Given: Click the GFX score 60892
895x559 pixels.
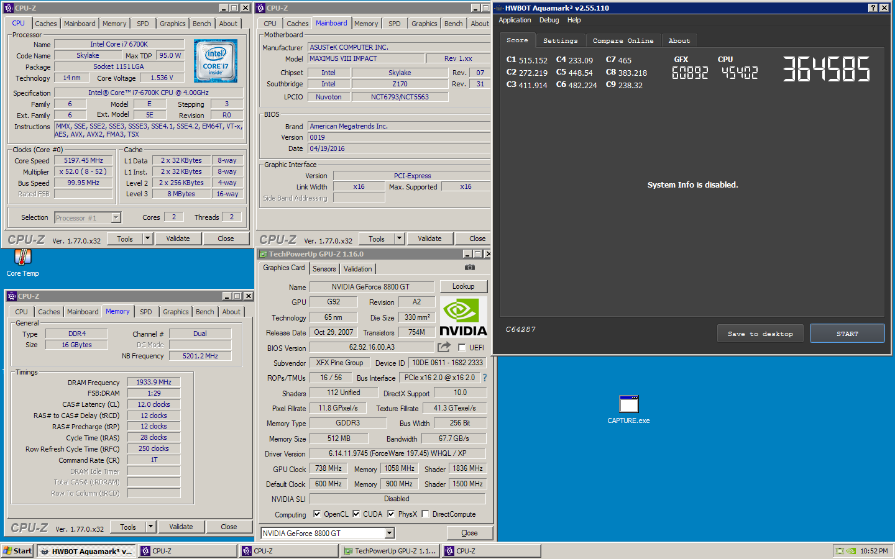Looking at the screenshot, I should pyautogui.click(x=690, y=73).
